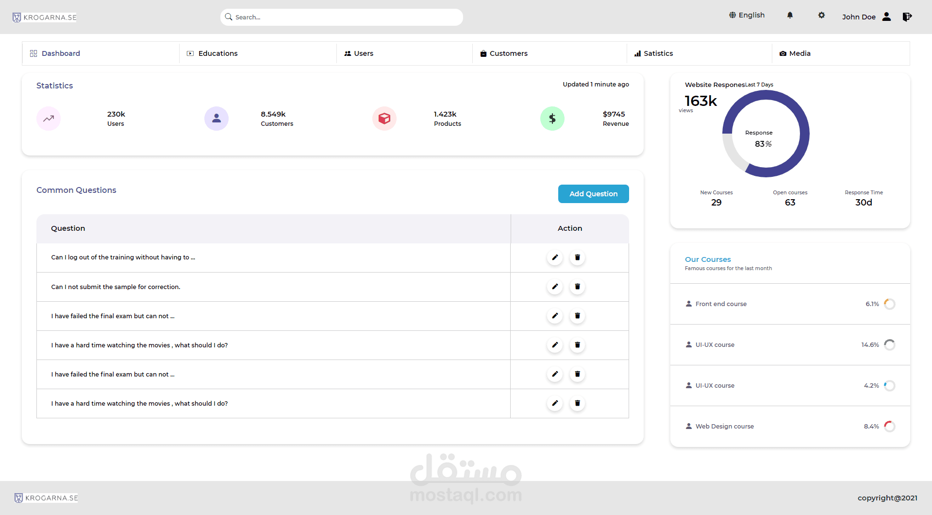Click the "Web Design course" label
The image size is (932, 515).
(x=725, y=427)
